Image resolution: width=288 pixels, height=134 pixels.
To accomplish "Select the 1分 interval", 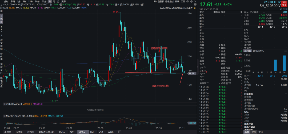I will 19,2.
